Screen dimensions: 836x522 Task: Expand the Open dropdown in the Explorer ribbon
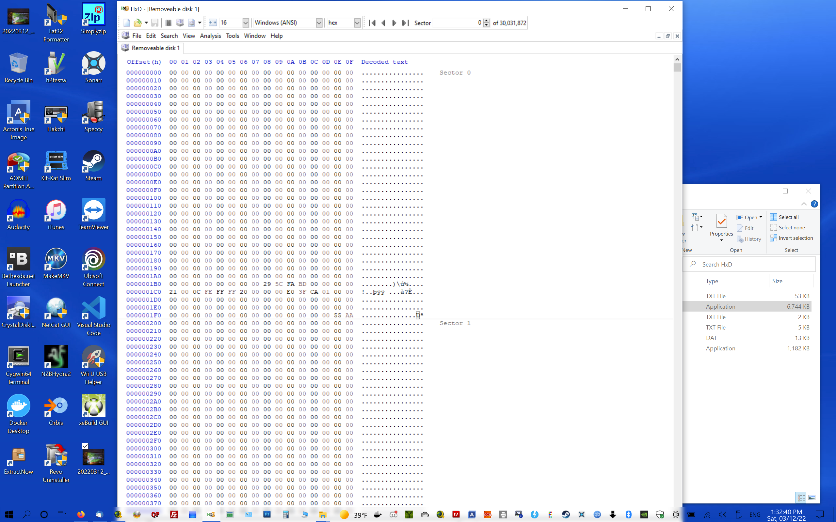tap(761, 217)
